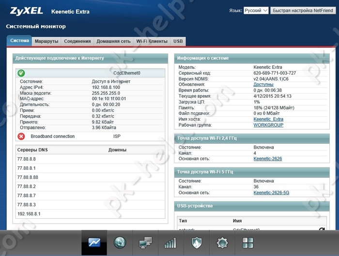Click the current time 4/12/2015 20:54:13
Viewport: 339px width, 256px height.
tap(272, 96)
